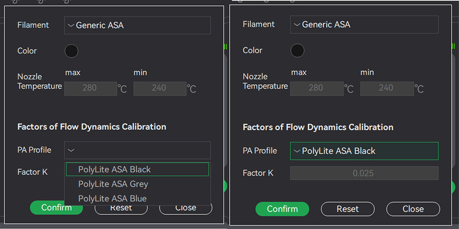Viewport: 459px width, 229px height.
Task: Click max nozzle temperature field in right dialog
Action: click(x=317, y=88)
